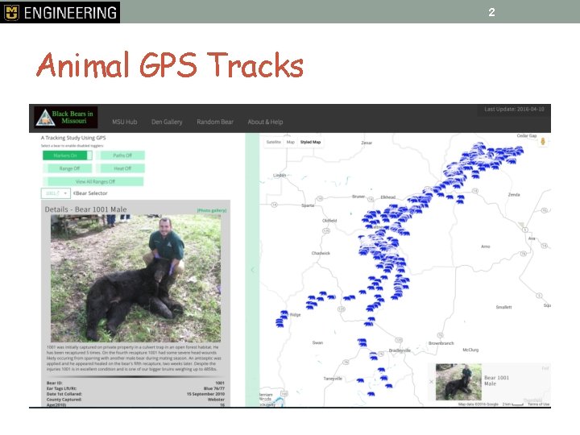This screenshot has height=435, width=580.
Task: Click the Zenda label on map
Action: point(514,195)
